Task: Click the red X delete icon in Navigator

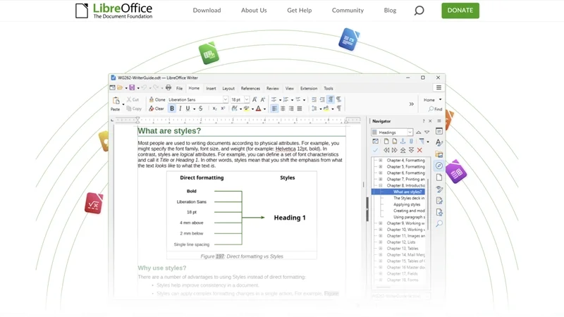Action: pos(419,150)
